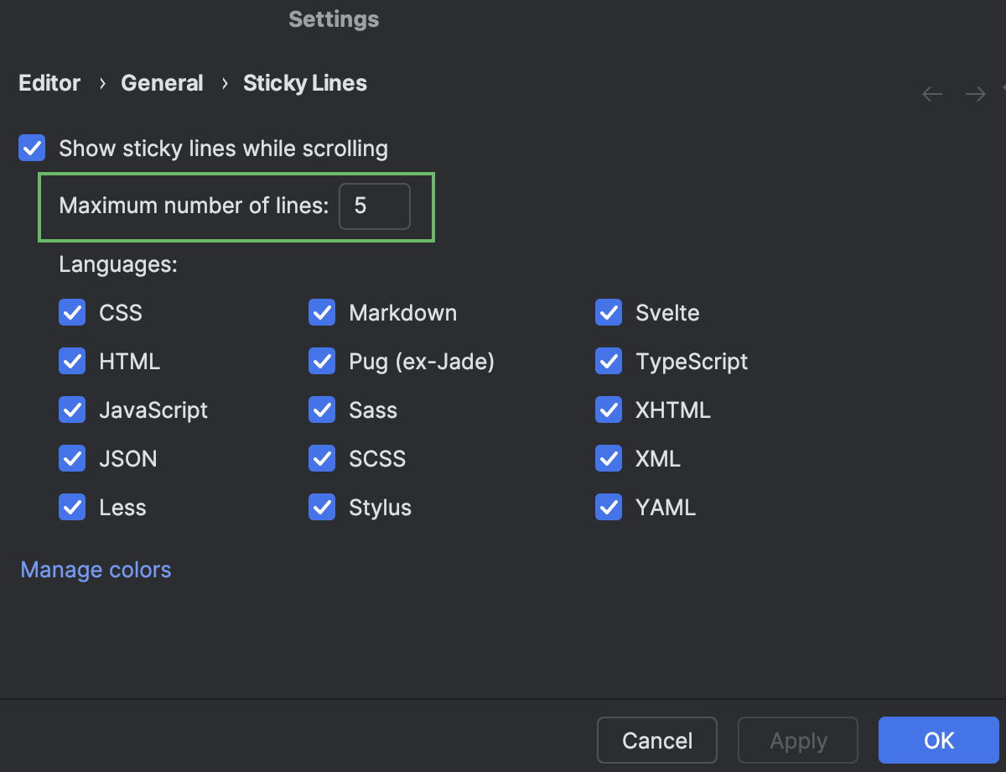The image size is (1006, 772).
Task: Uncheck Show sticky lines while scrolling
Action: pyautogui.click(x=31, y=148)
